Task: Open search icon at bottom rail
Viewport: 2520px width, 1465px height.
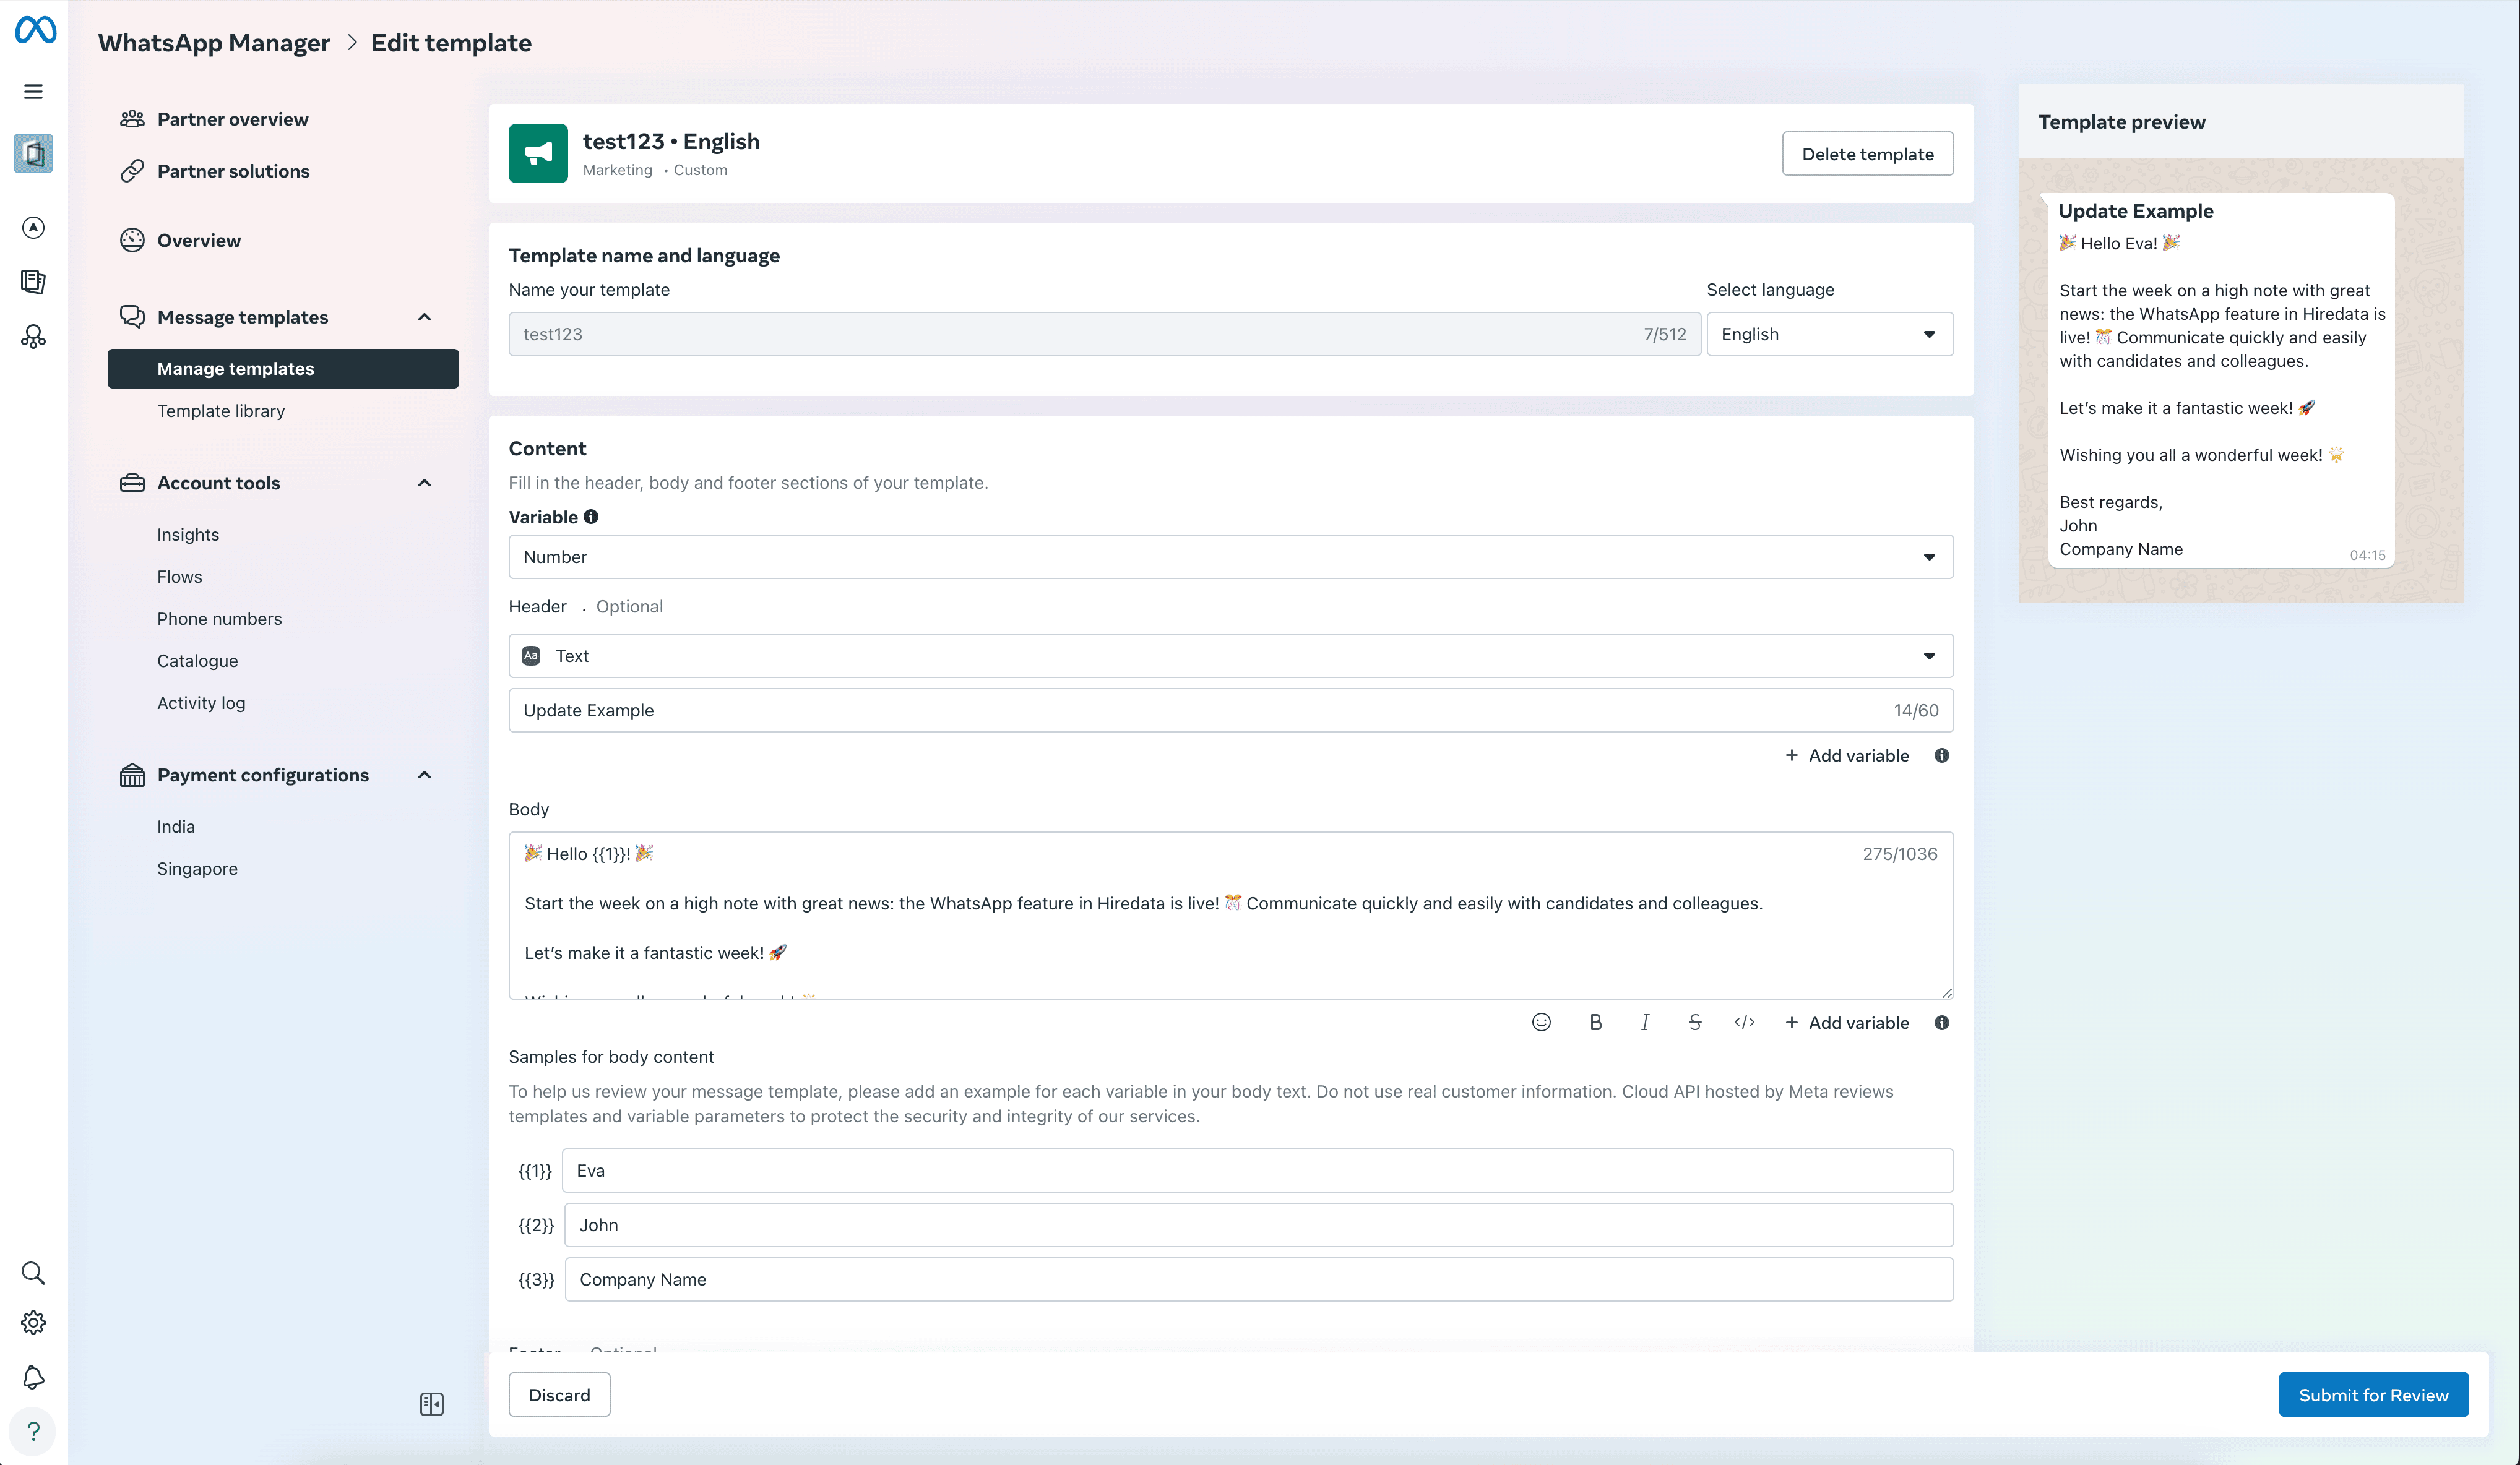Action: [33, 1273]
